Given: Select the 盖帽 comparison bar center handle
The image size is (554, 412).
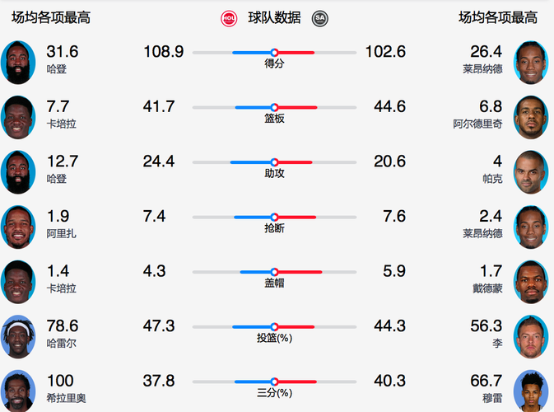Looking at the screenshot, I should tap(274, 271).
